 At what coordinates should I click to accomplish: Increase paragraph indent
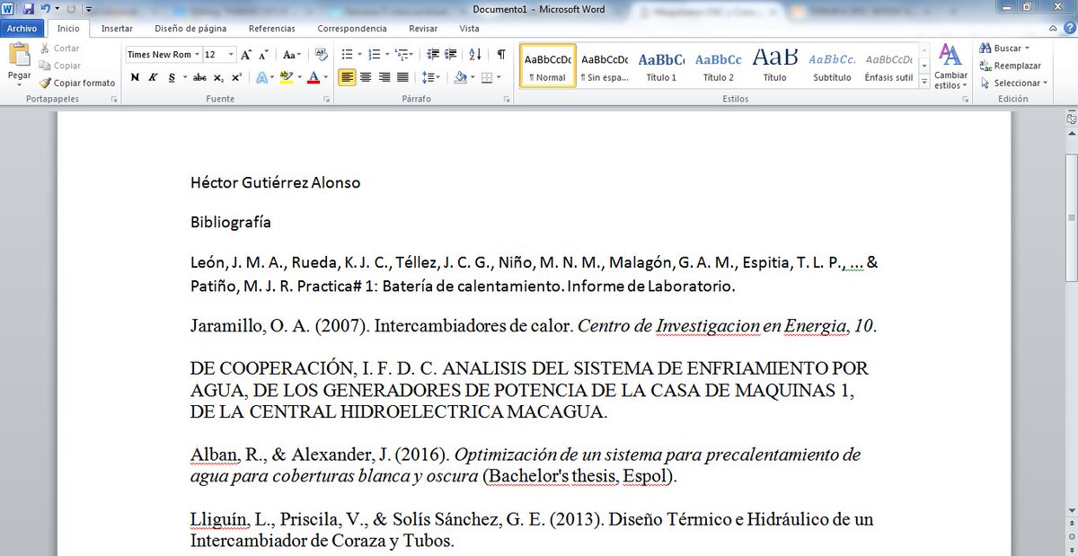pyautogui.click(x=450, y=55)
